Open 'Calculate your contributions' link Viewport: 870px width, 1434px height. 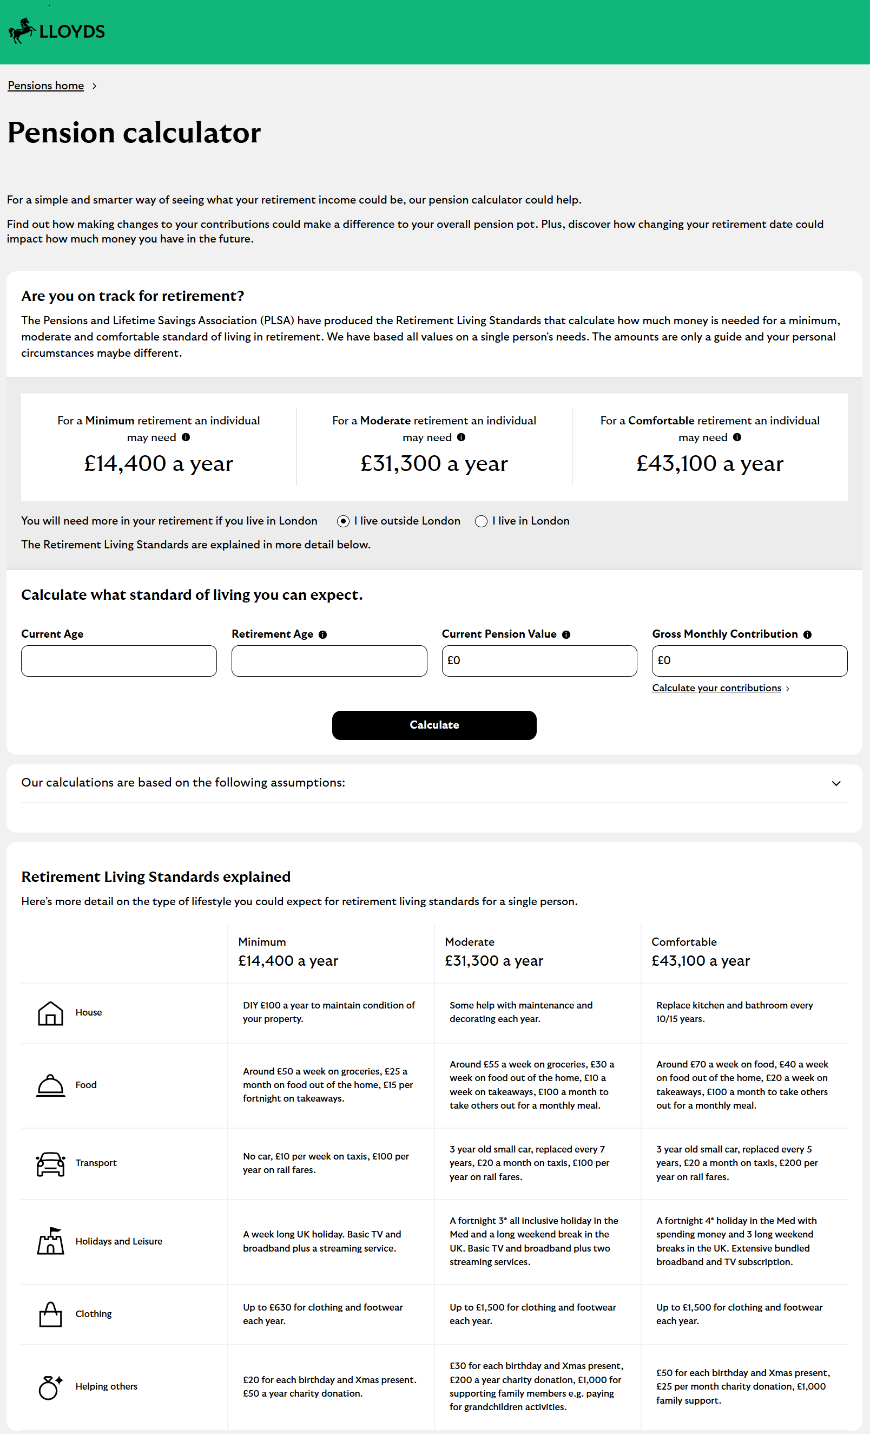pos(716,688)
